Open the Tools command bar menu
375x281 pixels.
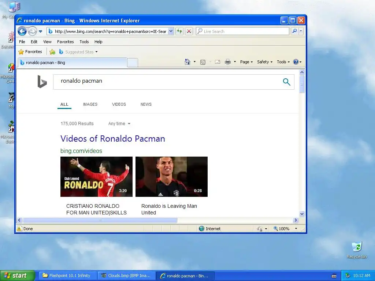click(283, 62)
